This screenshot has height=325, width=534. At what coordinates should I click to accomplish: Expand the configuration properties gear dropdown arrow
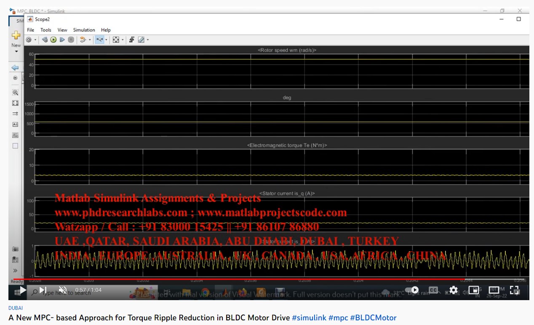(35, 40)
